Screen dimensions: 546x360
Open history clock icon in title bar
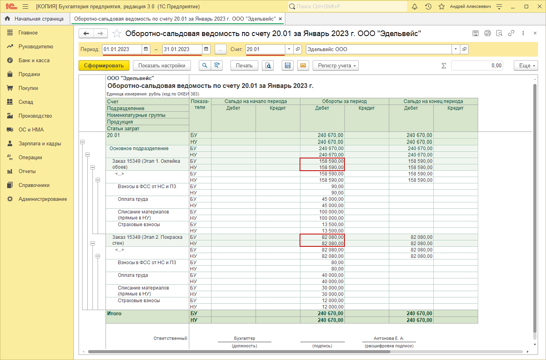428,7
